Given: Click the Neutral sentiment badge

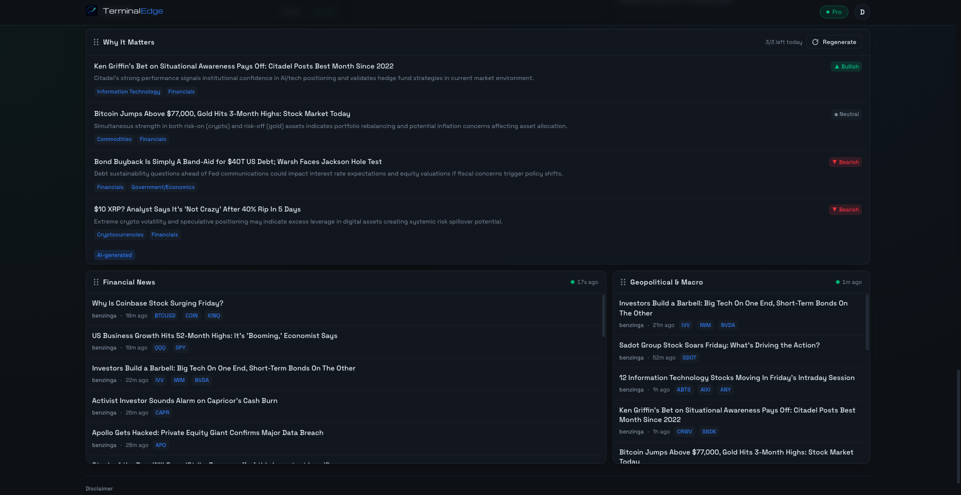Looking at the screenshot, I should pos(846,114).
